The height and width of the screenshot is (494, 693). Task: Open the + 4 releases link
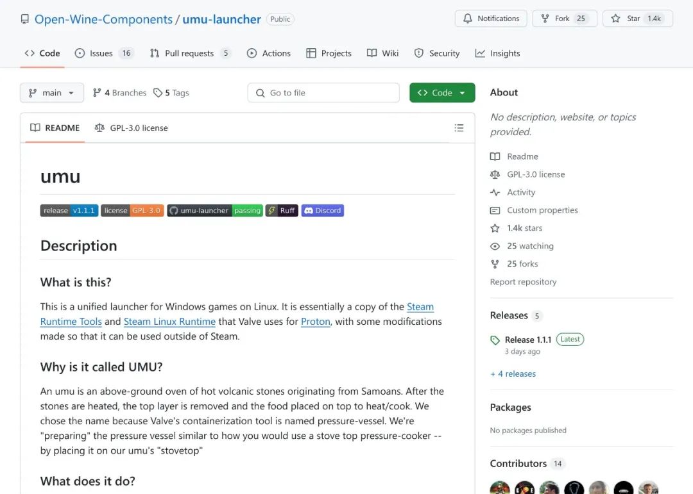tap(513, 374)
